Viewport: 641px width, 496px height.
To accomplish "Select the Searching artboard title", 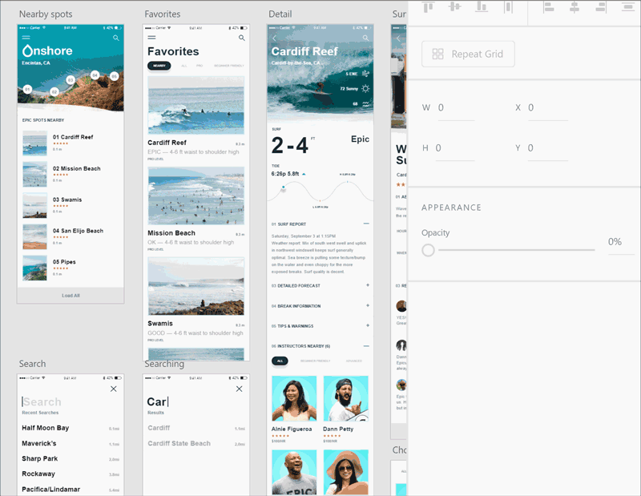I will tap(164, 364).
